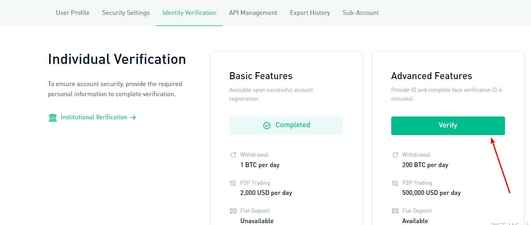Click the Completed checkmark icon

coord(267,126)
